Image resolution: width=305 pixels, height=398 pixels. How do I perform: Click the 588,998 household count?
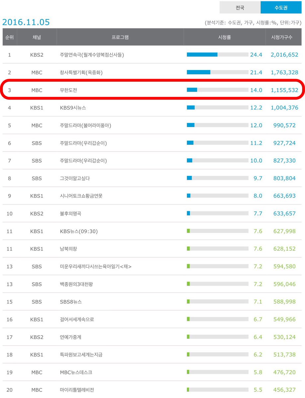point(284,302)
